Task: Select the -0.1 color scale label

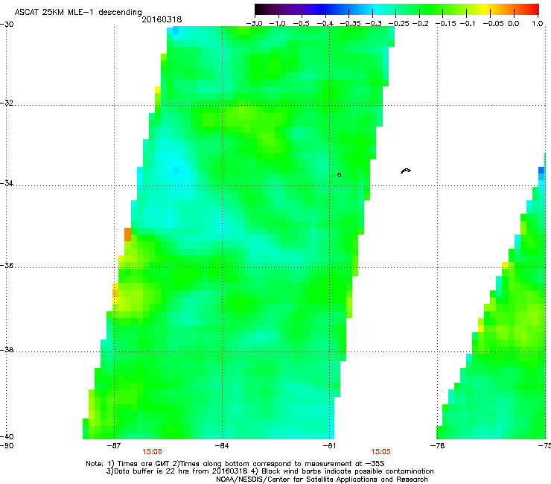Action: 468,23
